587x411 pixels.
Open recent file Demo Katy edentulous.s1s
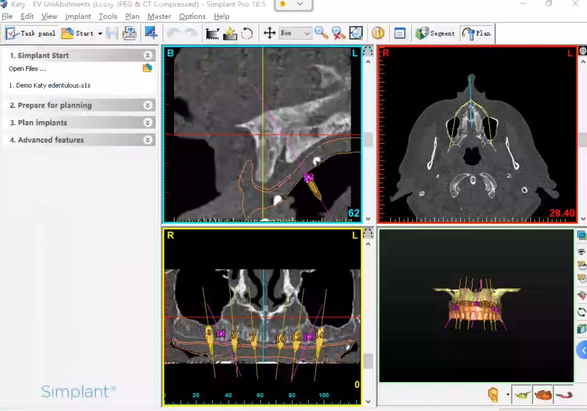point(50,85)
